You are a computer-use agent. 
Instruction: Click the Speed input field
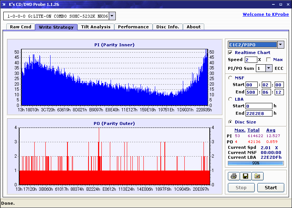click(251, 60)
